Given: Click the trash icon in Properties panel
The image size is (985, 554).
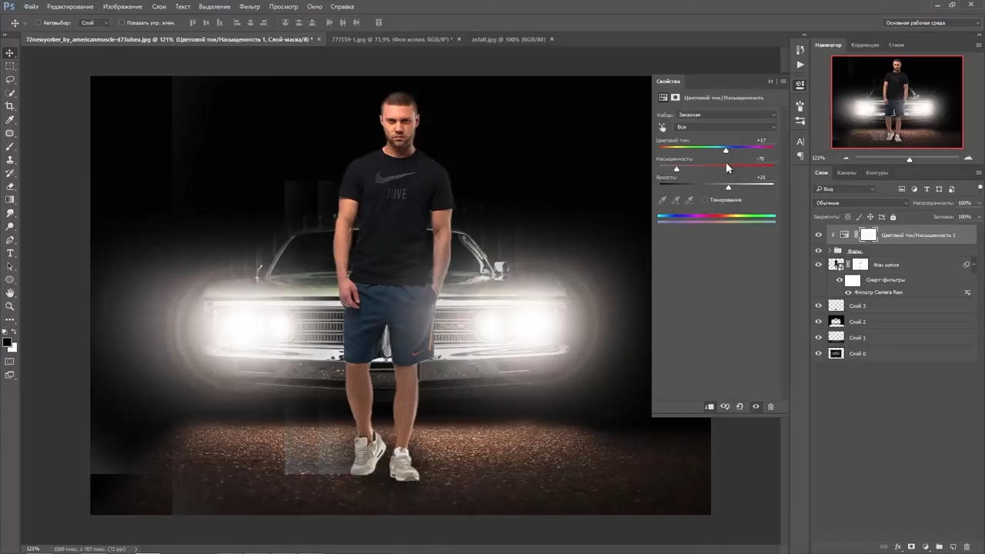Looking at the screenshot, I should 770,406.
